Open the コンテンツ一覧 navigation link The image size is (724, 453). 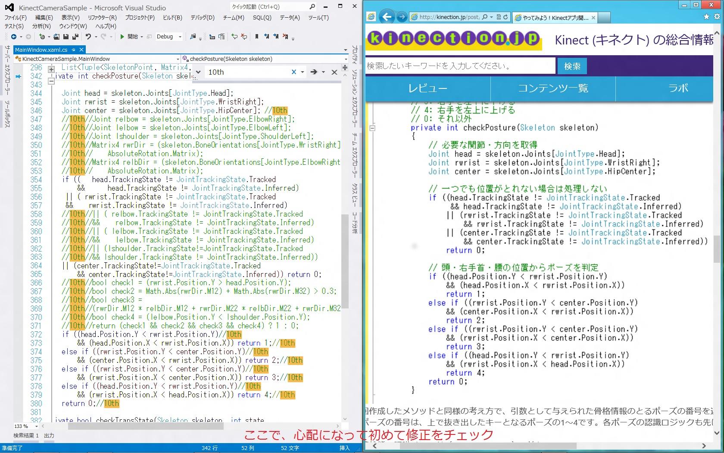[x=553, y=88]
